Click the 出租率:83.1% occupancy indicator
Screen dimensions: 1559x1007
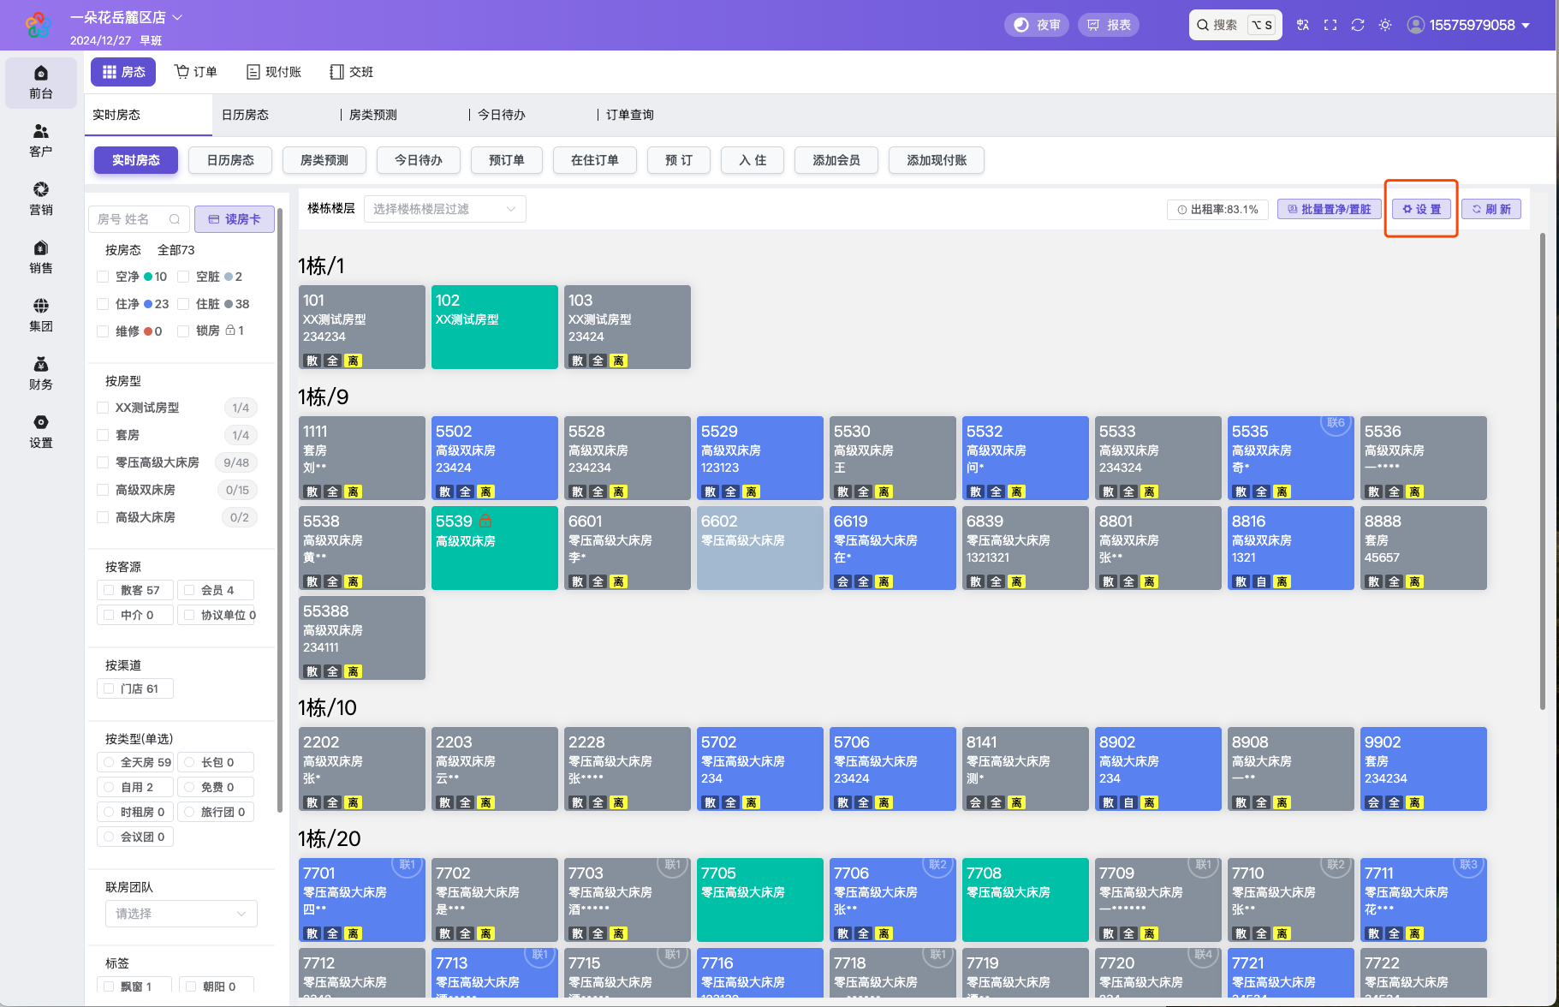(x=1217, y=209)
